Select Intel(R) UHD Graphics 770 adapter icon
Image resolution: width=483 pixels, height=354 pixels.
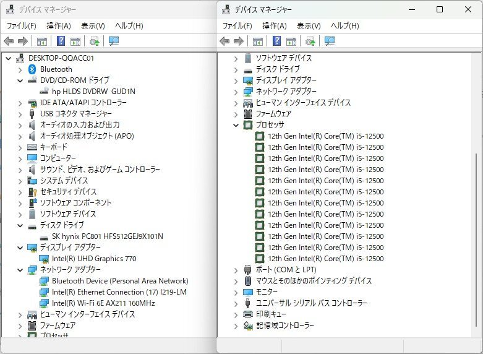[x=44, y=259]
